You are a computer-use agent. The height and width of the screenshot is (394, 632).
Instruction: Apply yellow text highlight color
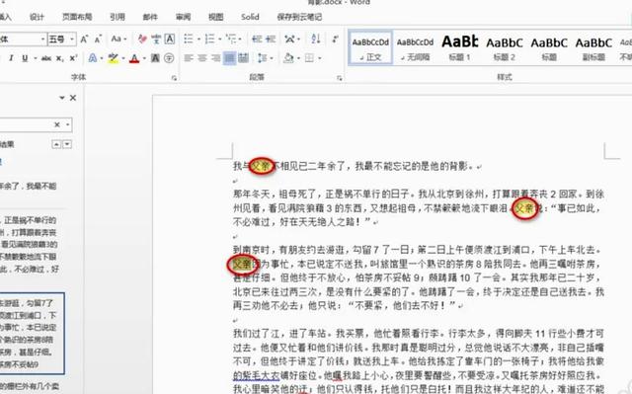pyautogui.click(x=114, y=58)
